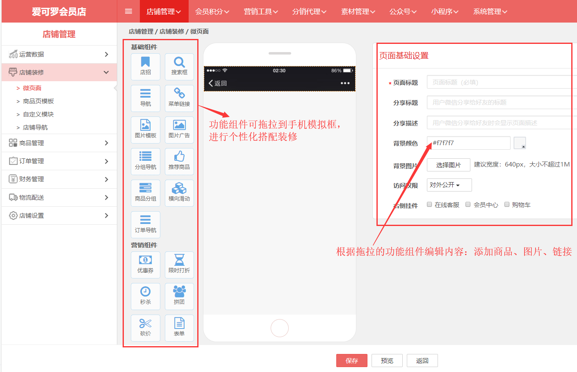Open the 营销工具 top menu

tap(261, 11)
